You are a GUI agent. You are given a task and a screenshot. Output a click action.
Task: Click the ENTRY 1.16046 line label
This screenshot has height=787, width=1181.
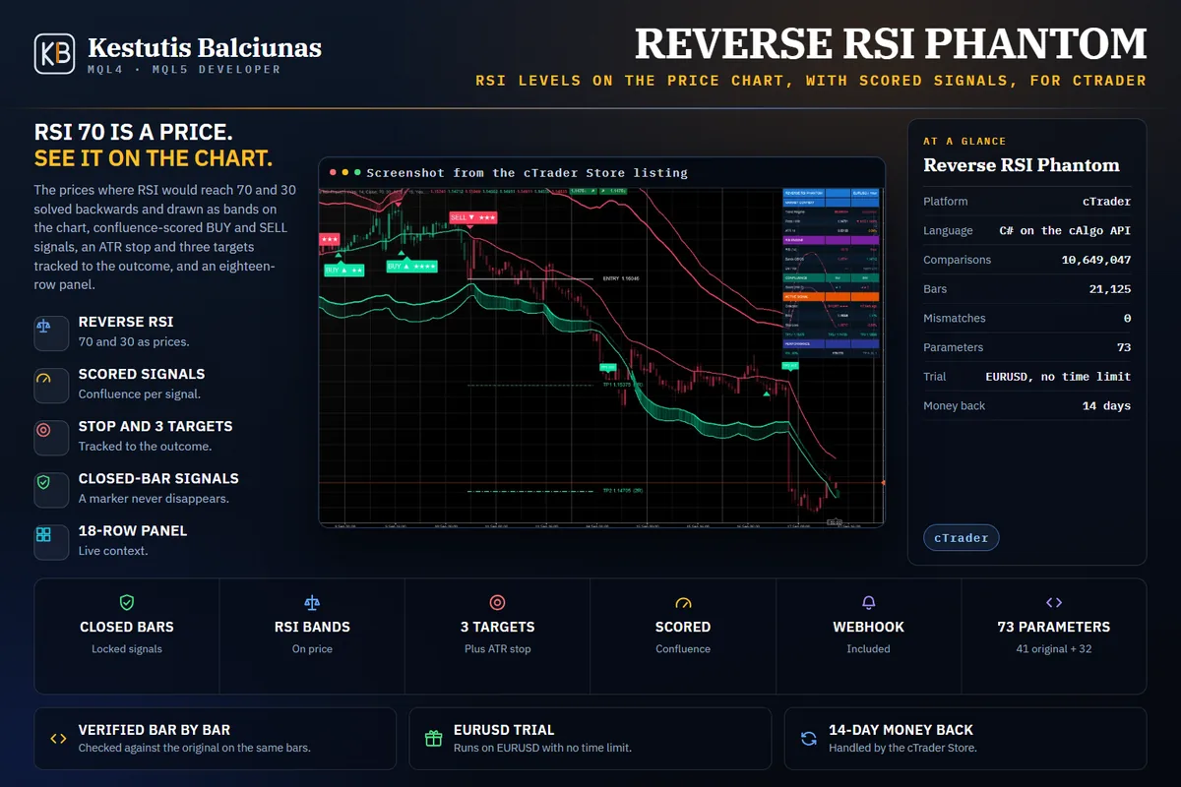point(619,279)
